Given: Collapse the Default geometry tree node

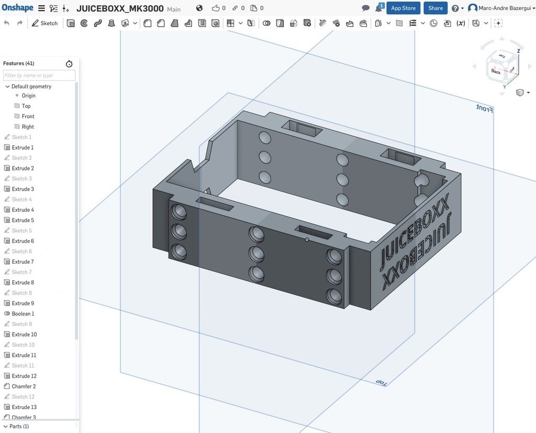Looking at the screenshot, I should (7, 86).
